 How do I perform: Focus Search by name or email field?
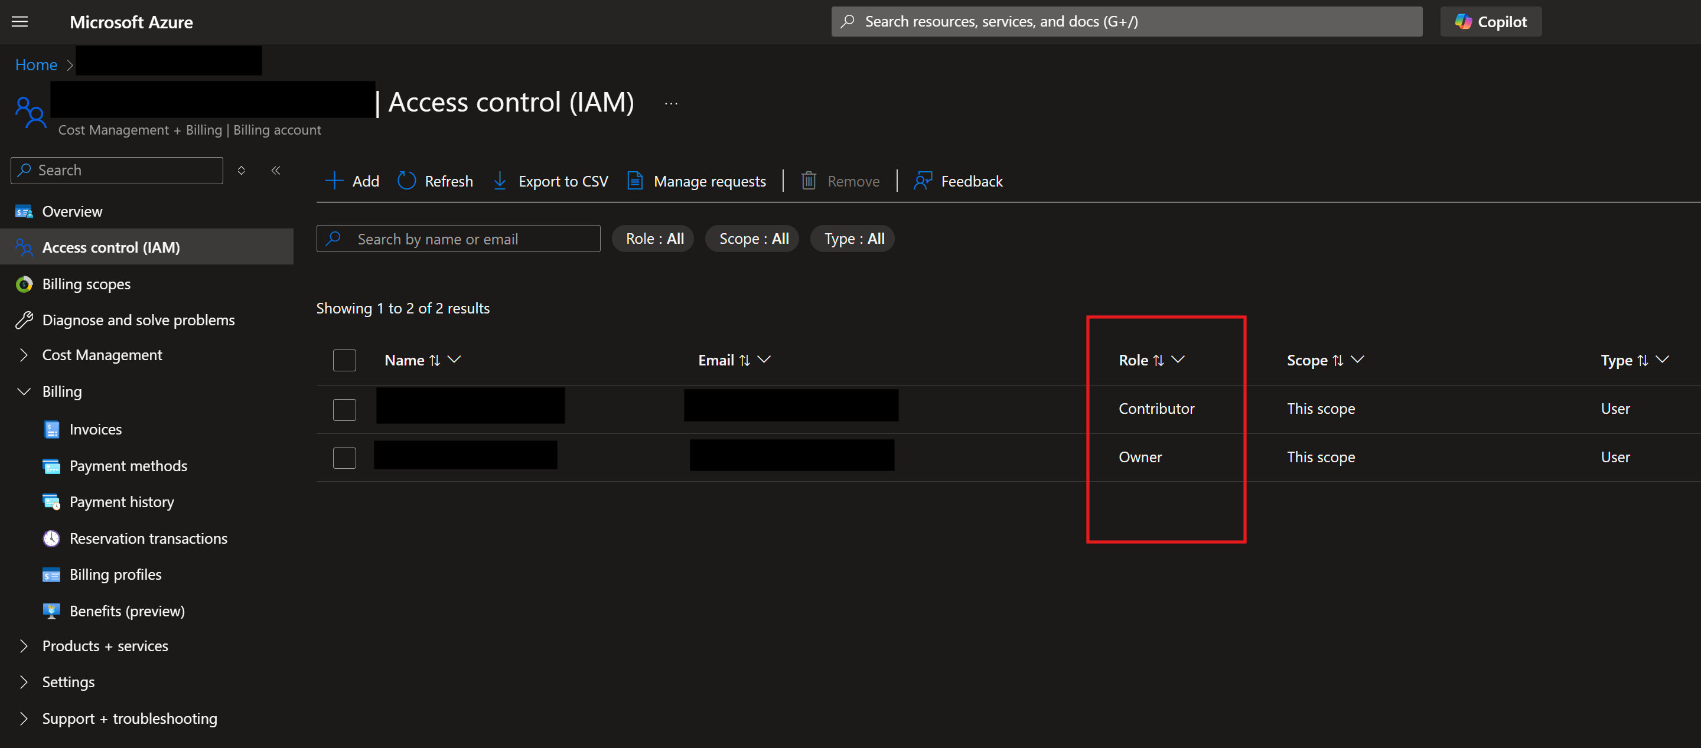coord(458,239)
